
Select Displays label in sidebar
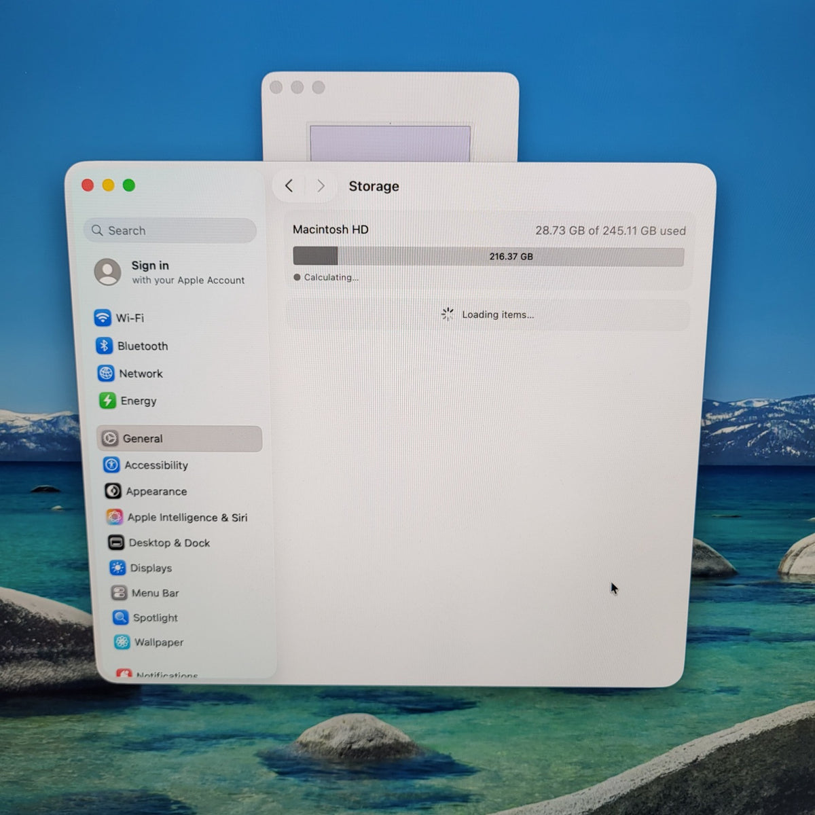coord(151,568)
